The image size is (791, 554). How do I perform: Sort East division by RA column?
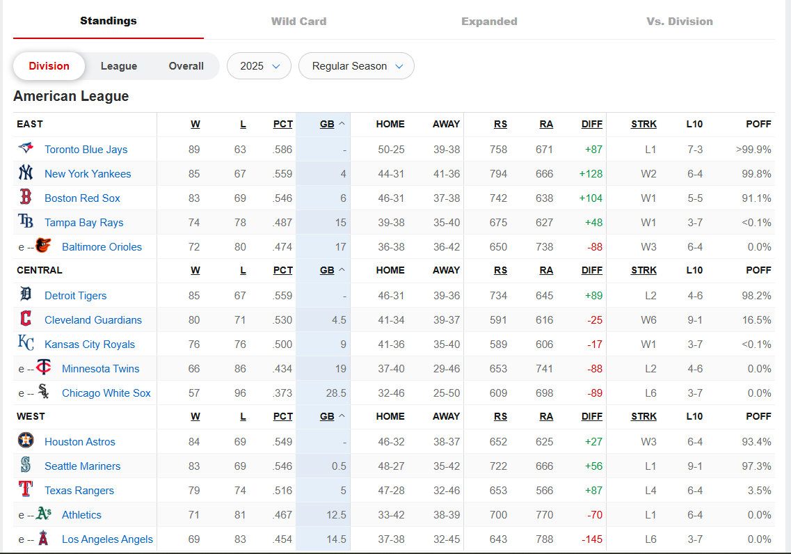[546, 124]
